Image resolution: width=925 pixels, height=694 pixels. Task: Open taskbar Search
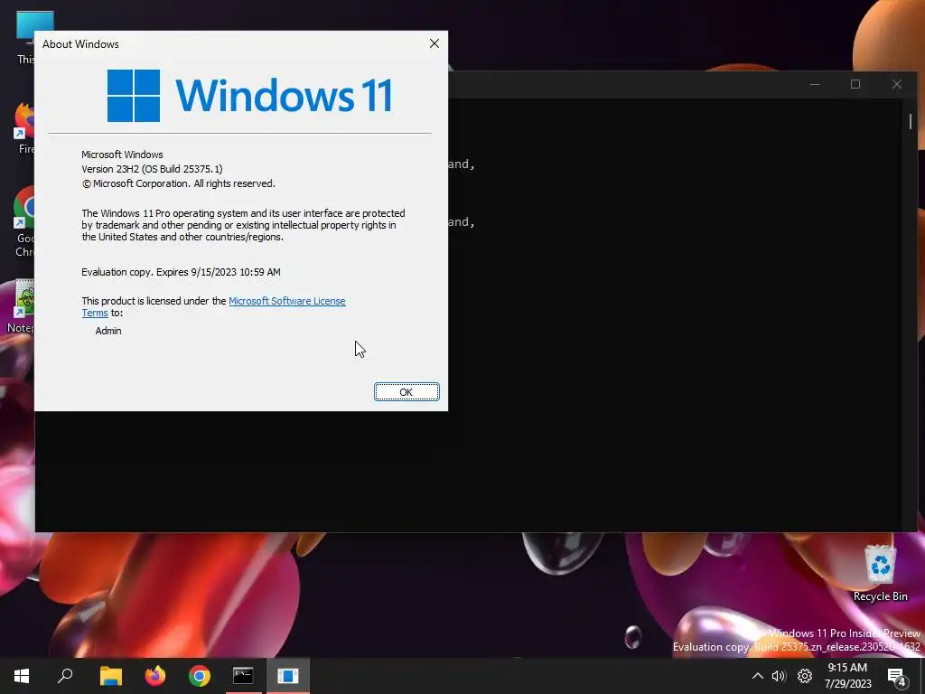tap(65, 676)
